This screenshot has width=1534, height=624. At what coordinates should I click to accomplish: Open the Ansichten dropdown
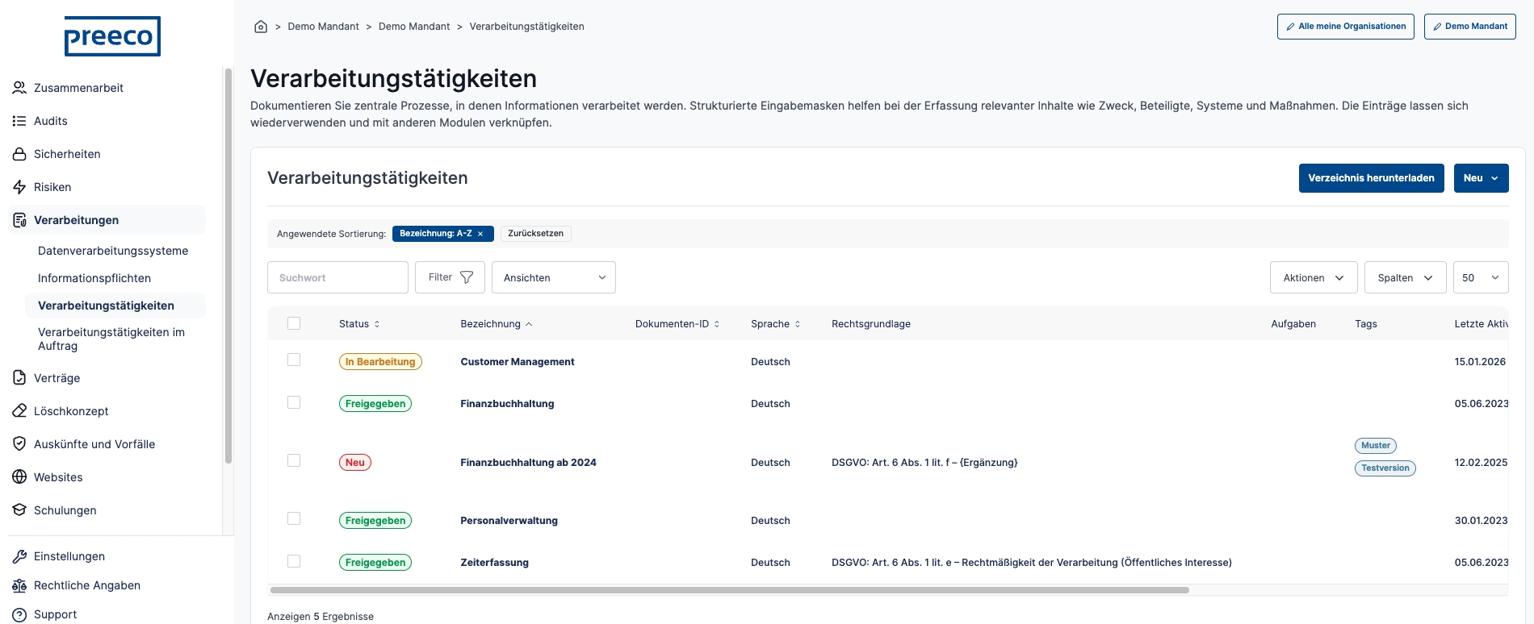tap(554, 277)
